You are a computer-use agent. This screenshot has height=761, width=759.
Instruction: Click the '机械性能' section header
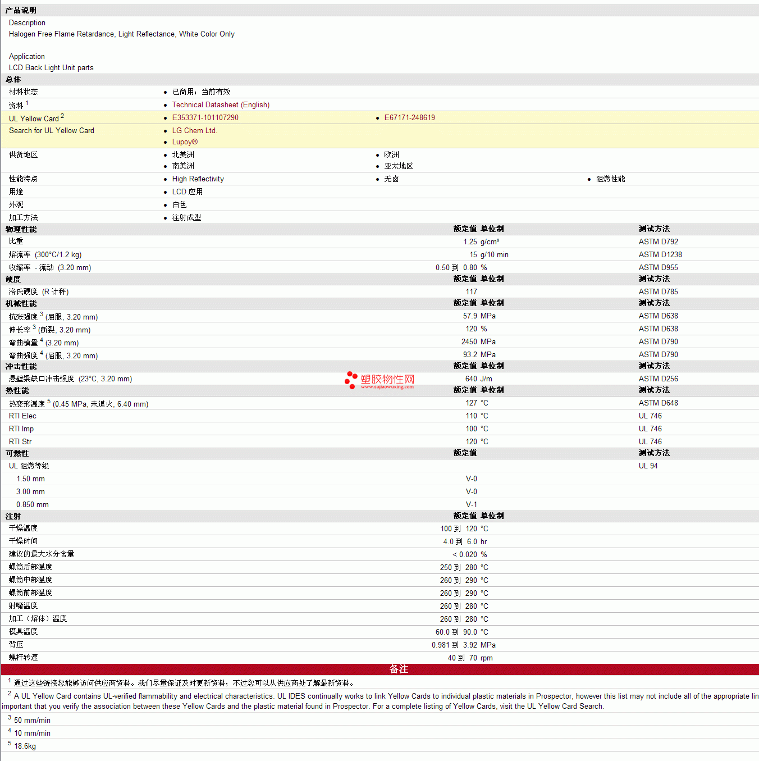[21, 303]
